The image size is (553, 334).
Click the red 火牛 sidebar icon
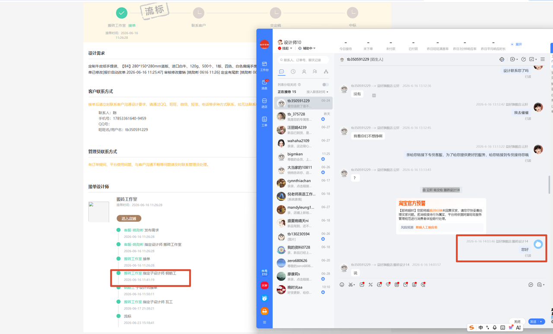tap(264, 285)
